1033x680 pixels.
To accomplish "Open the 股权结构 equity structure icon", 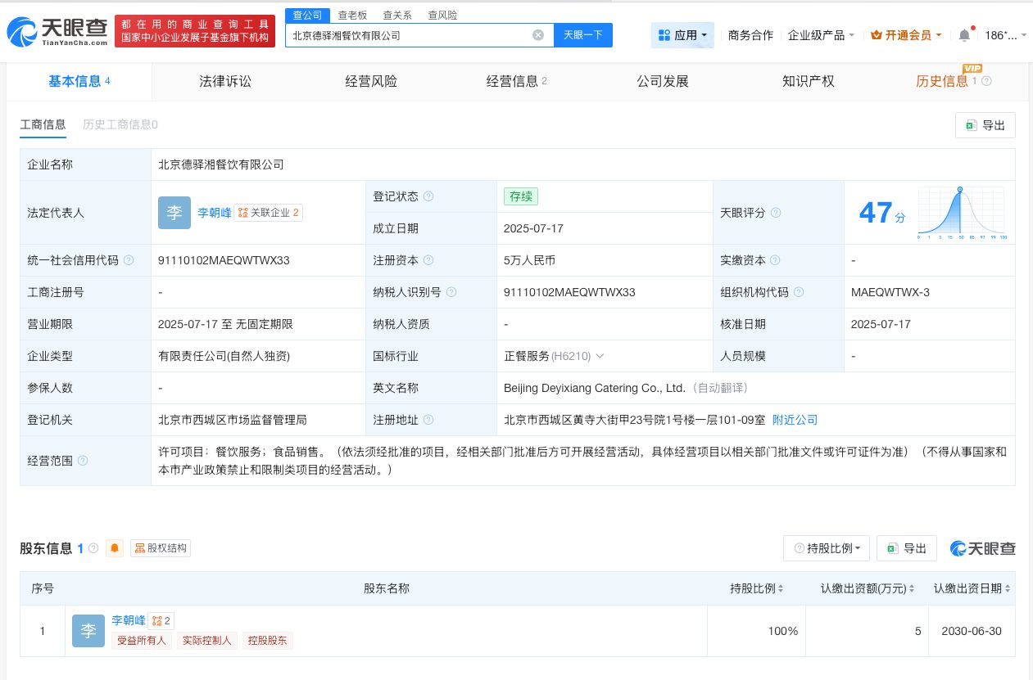I will pos(160,548).
